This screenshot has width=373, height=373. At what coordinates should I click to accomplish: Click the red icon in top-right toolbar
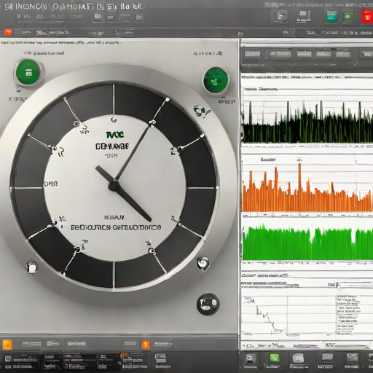click(366, 17)
